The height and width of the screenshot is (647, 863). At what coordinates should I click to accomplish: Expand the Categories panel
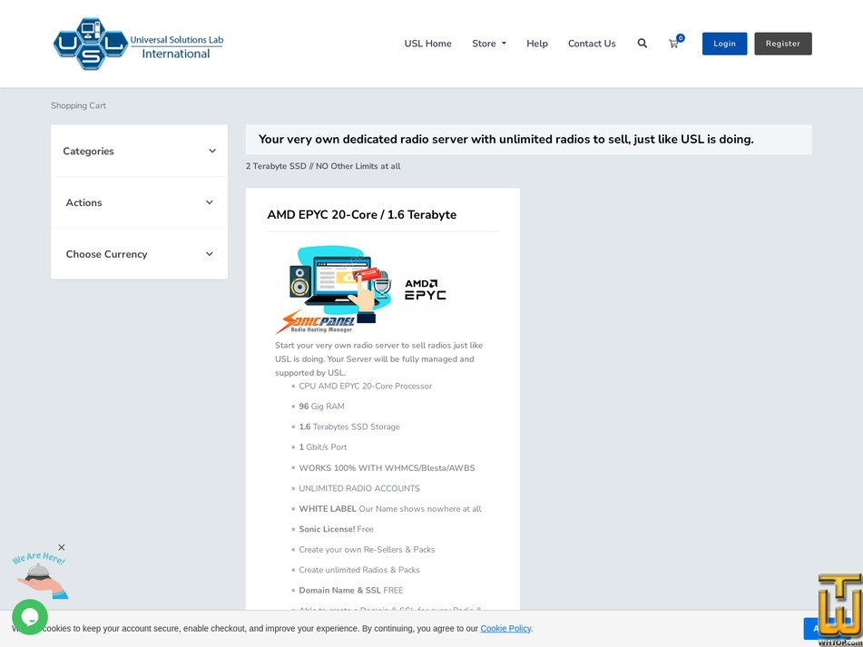pos(139,151)
